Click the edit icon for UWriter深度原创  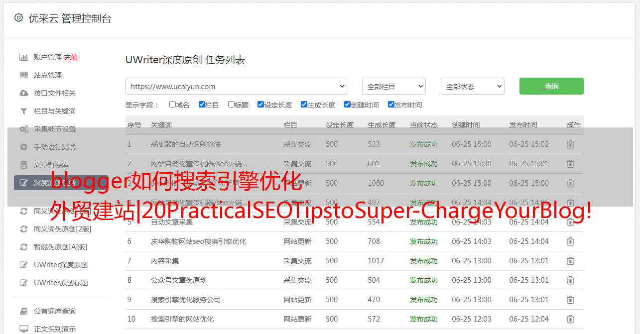point(23,265)
